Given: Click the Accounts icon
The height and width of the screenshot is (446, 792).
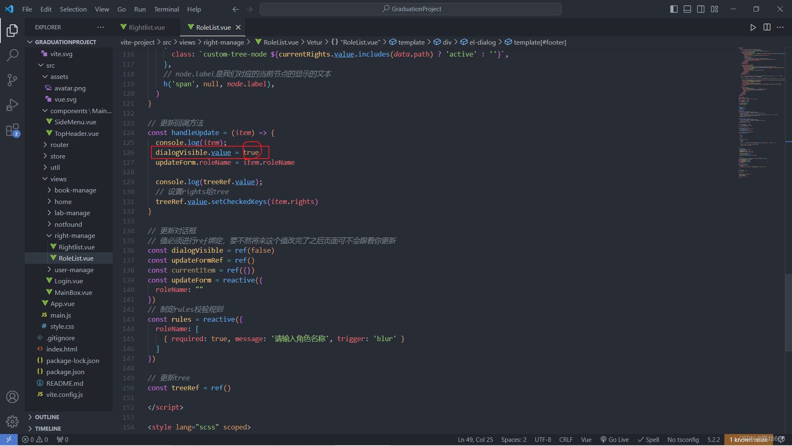Looking at the screenshot, I should pos(12,397).
